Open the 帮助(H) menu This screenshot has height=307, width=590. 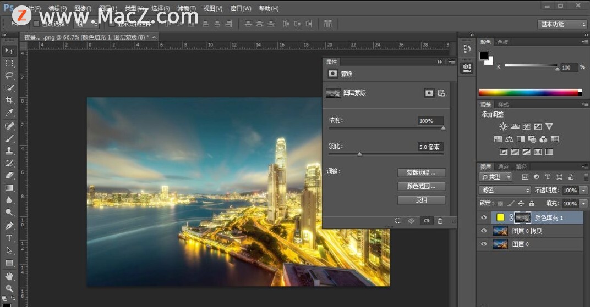pyautogui.click(x=269, y=8)
